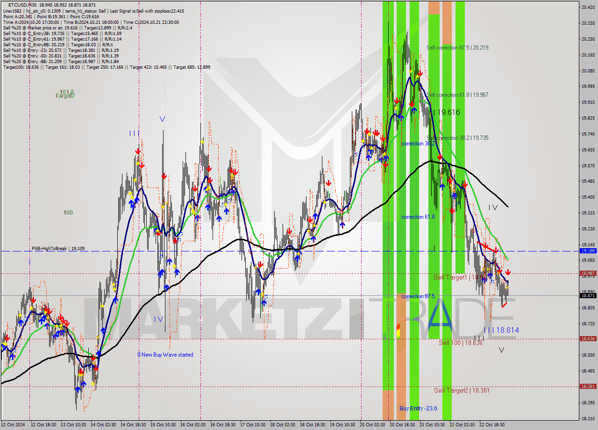Click the red 18.987 price tag on axis
Screen dimensions: 598x430
pyautogui.click(x=588, y=273)
